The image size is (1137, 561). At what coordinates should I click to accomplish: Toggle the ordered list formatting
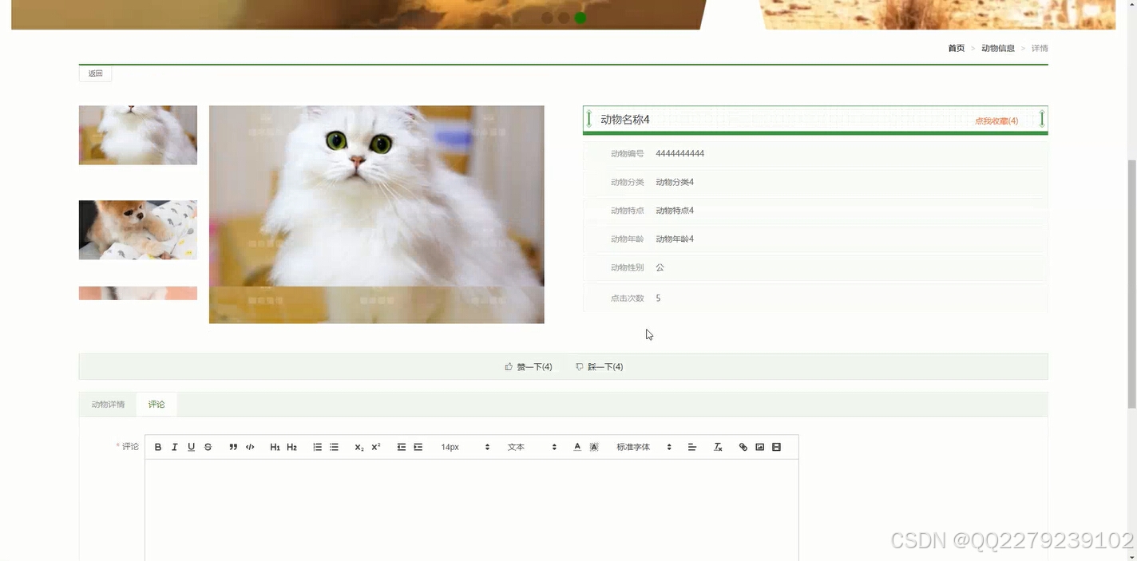(317, 446)
